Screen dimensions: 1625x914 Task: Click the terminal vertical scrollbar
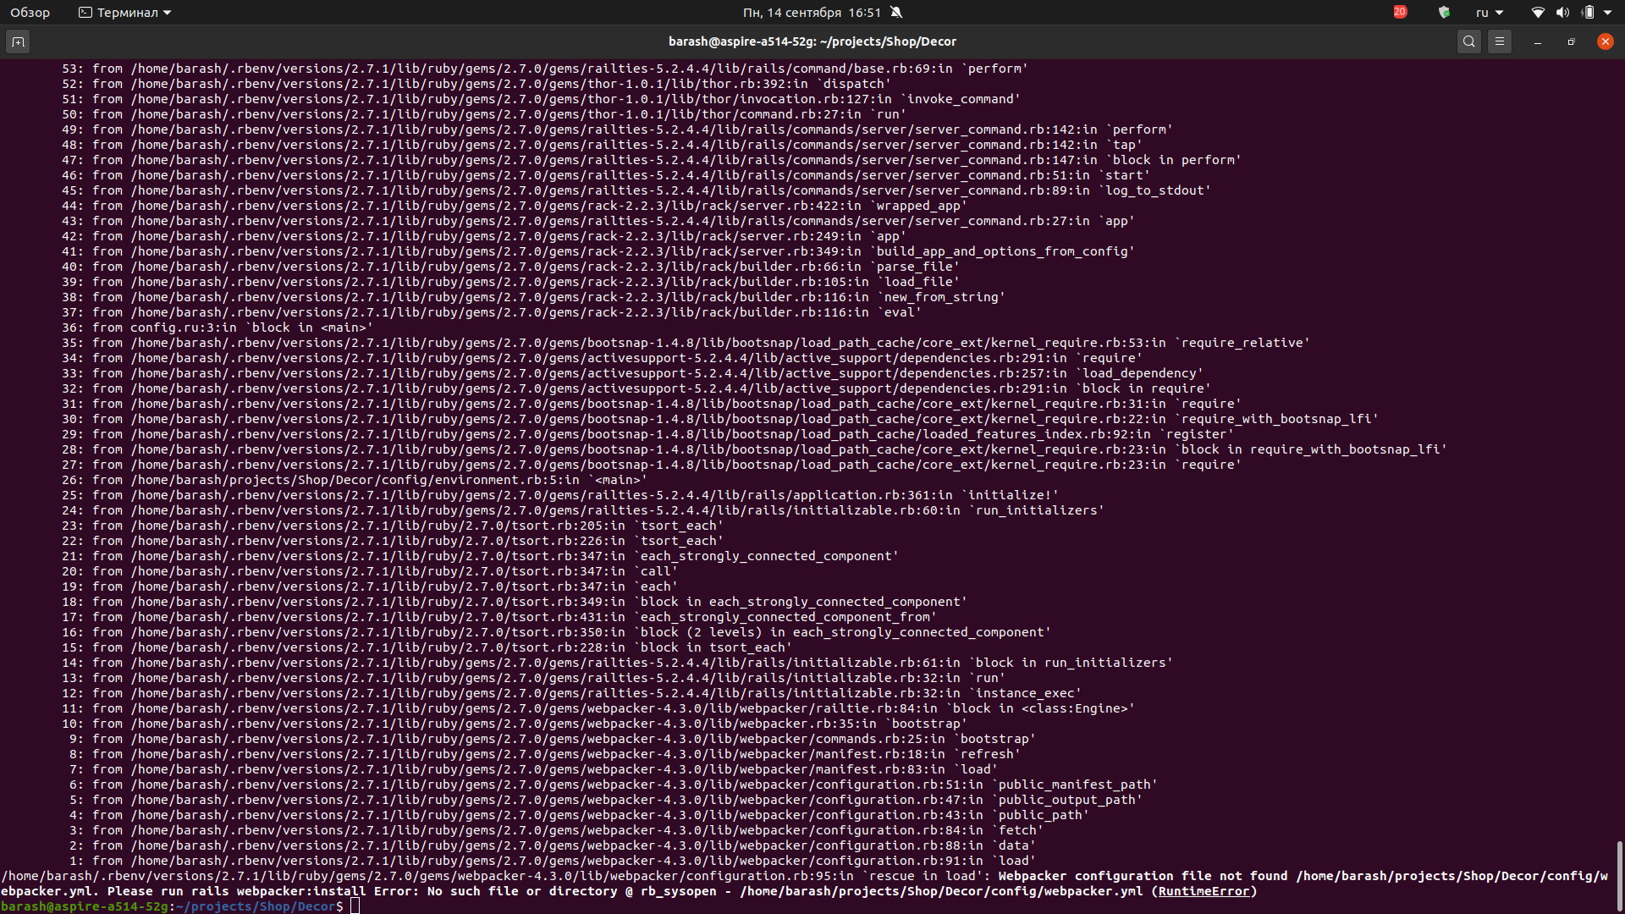1620,875
